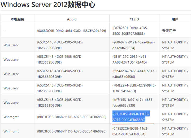This screenshot has height=138, width=191.
Task: Click the AppId in the f3b4e234 row
Action: (60, 74)
